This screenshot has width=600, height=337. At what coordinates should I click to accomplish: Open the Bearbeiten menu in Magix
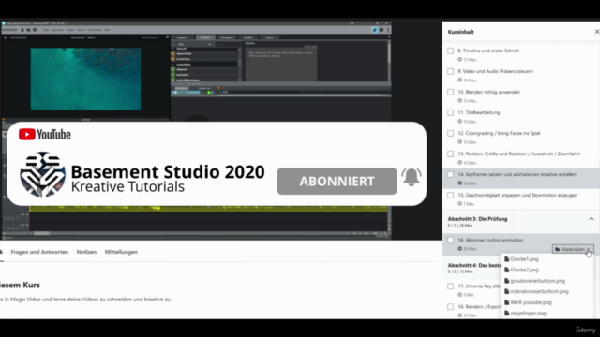(57, 30)
